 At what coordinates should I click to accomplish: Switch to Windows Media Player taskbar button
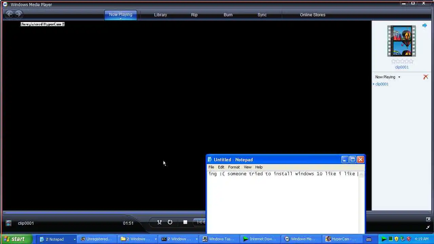click(300, 239)
